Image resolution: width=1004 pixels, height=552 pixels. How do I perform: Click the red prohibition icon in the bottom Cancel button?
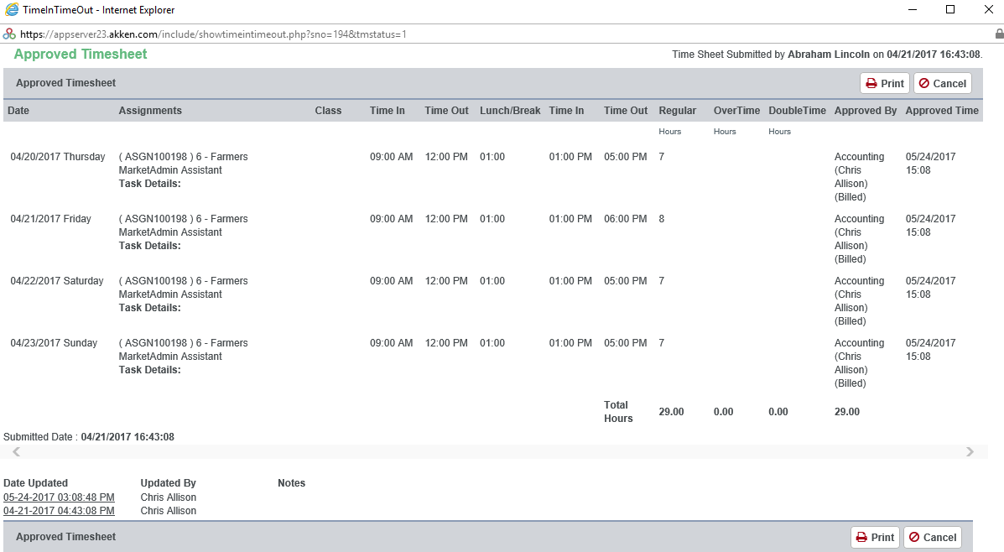(913, 537)
